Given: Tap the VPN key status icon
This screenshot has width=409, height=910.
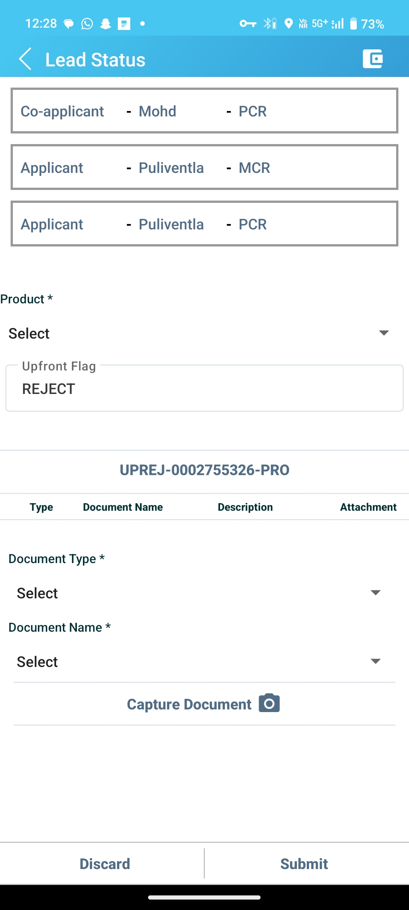Looking at the screenshot, I should pos(248,24).
